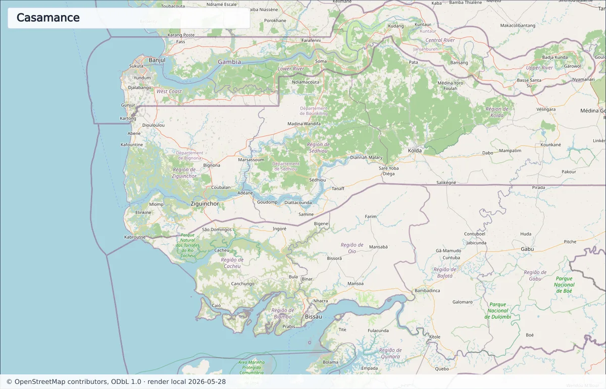Image resolution: width=606 pixels, height=389 pixels.
Task: Click the Région de Kolda label
Action: coord(497,112)
